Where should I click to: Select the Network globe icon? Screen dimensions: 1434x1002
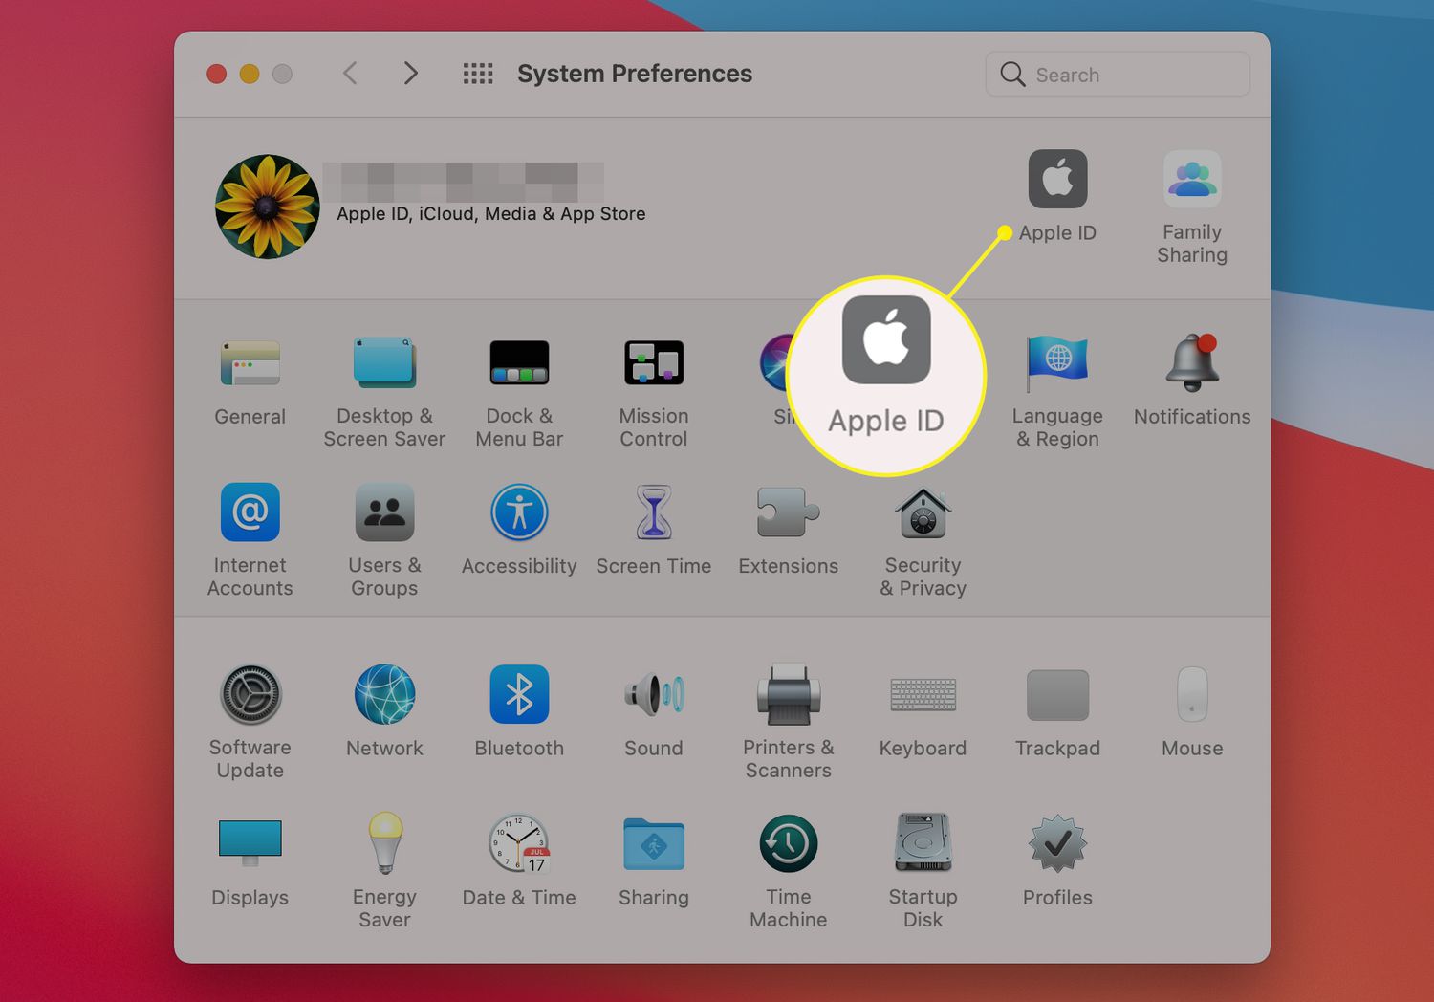coord(384,695)
